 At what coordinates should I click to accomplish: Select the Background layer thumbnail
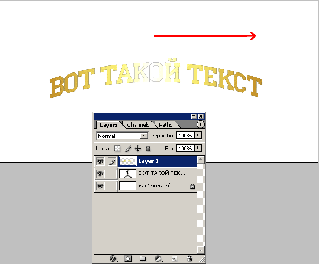coord(128,186)
